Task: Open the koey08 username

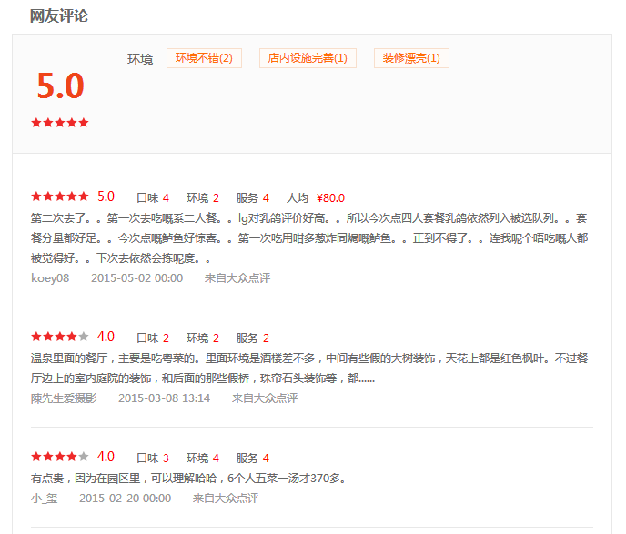Action: pos(50,278)
